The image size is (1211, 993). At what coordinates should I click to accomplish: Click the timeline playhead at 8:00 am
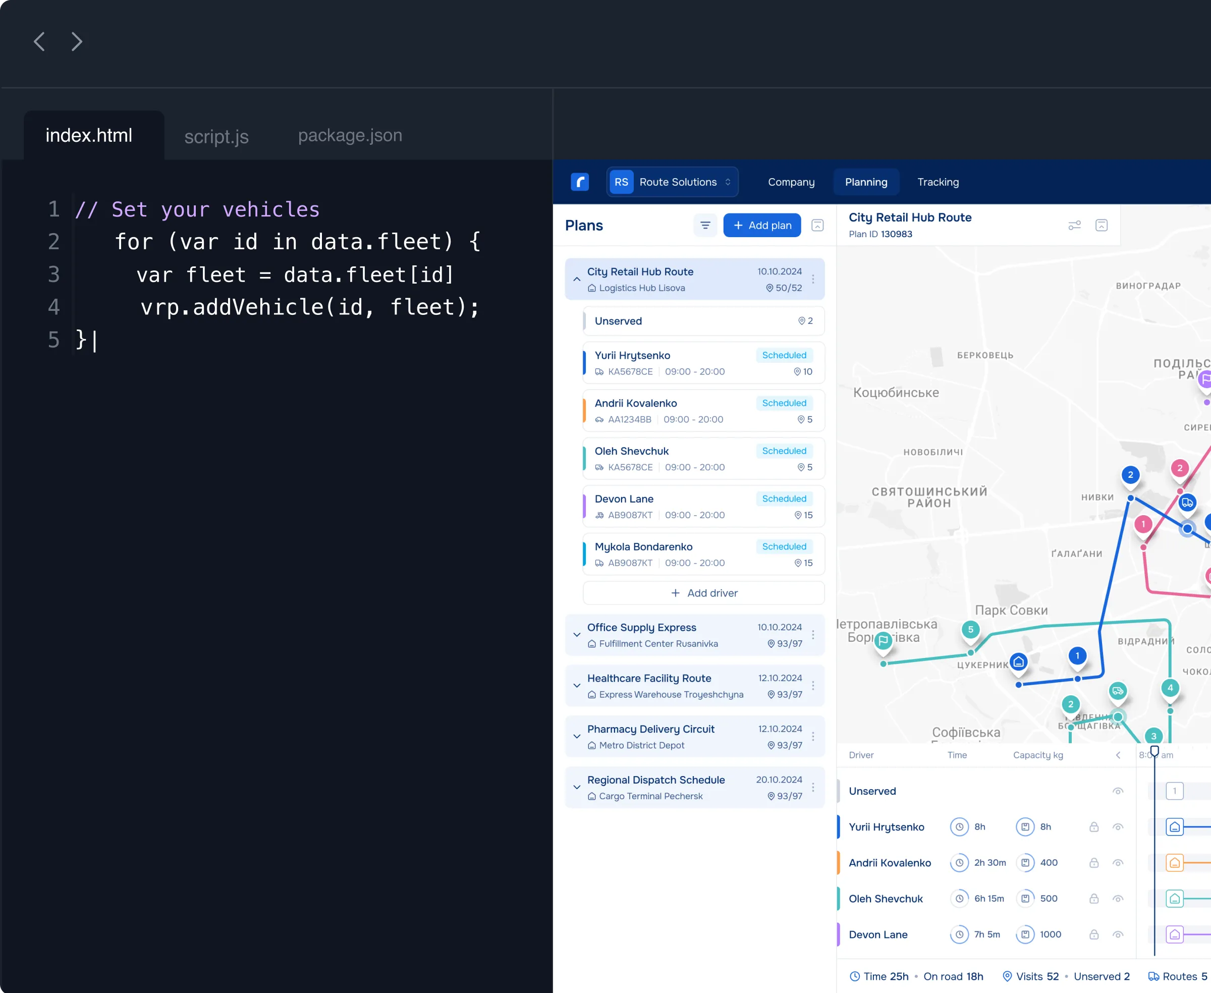(1154, 751)
